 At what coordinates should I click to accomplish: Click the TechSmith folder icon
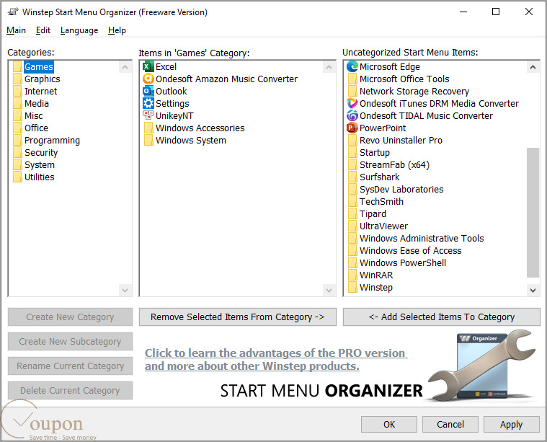(352, 201)
